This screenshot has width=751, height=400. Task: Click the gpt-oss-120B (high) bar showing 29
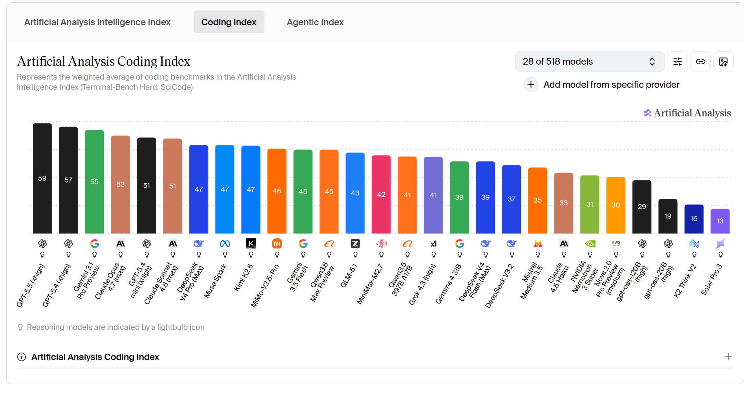642,207
